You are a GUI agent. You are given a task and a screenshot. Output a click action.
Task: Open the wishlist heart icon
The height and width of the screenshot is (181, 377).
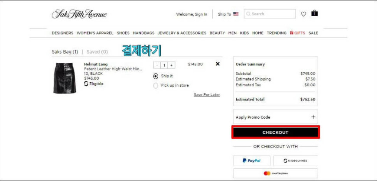[303, 14]
